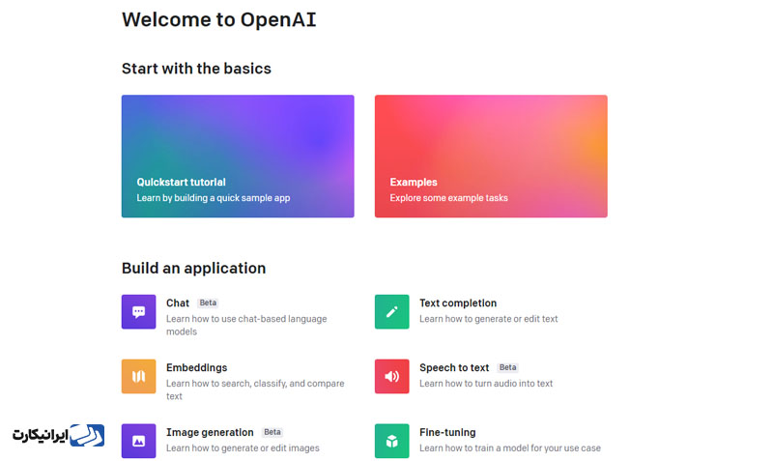Screen dimensions: 773x461
Task: Select the Speech to text speaker icon
Action: coord(392,376)
